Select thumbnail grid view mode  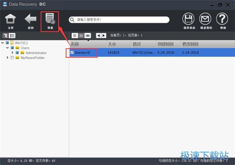(75, 35)
